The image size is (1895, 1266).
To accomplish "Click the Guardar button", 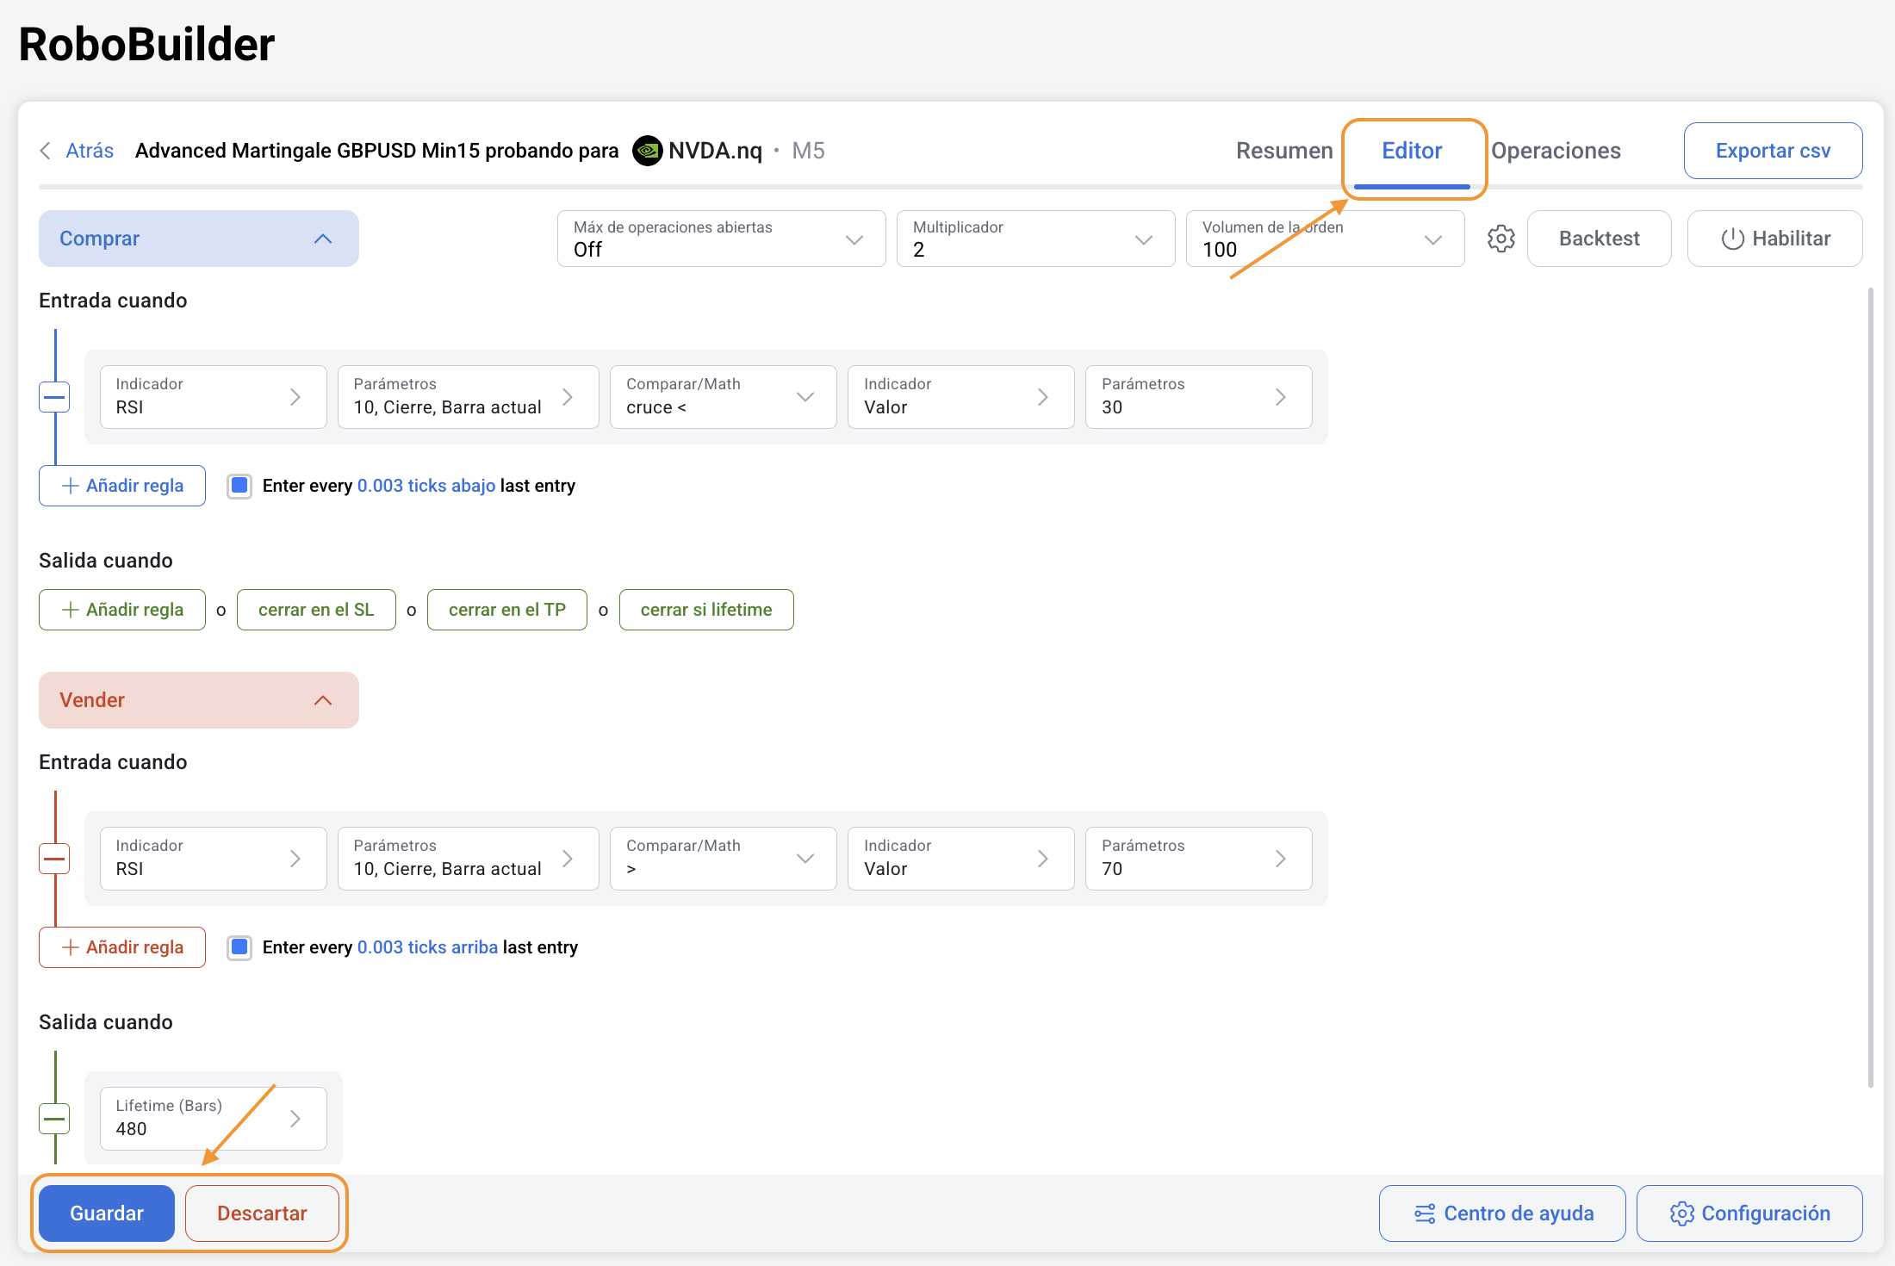I will (x=107, y=1213).
